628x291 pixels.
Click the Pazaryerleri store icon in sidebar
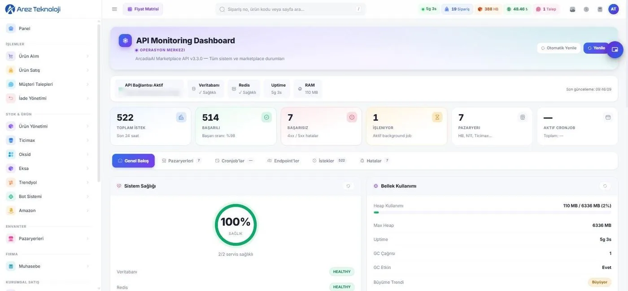point(11,238)
